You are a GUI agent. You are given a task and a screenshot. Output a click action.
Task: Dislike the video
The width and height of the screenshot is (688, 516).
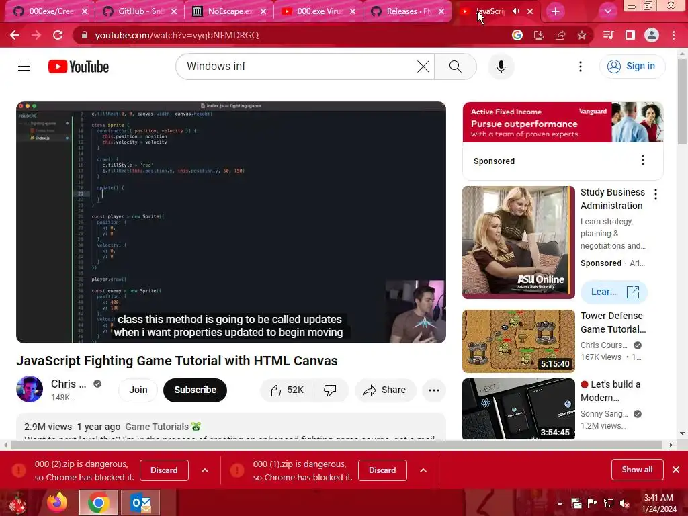tap(331, 390)
